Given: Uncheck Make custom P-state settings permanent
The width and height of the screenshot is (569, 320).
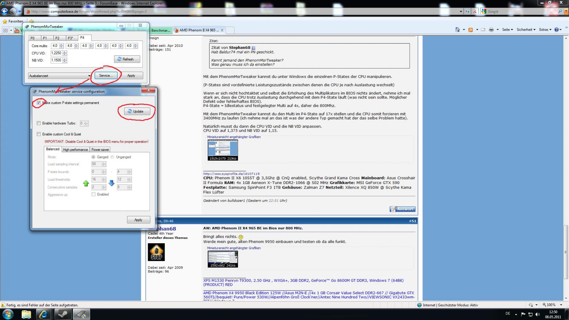Looking at the screenshot, I should point(39,103).
